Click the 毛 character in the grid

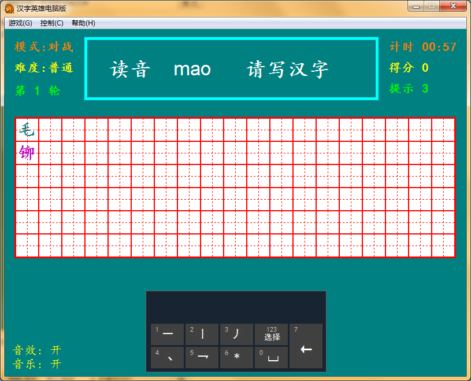tap(27, 130)
